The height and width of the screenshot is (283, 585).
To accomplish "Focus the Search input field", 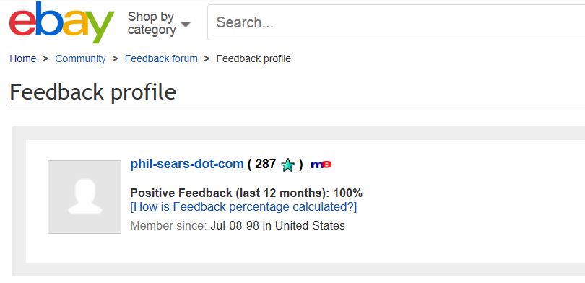I will coord(396,22).
